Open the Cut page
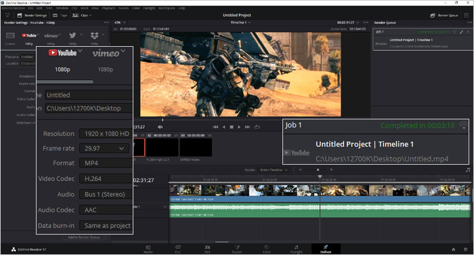This screenshot has width=474, height=255. click(x=177, y=249)
